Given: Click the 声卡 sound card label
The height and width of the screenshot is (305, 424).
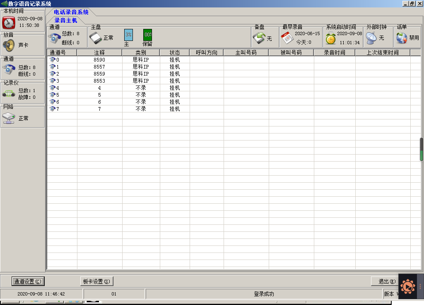Looking at the screenshot, I should coord(23,45).
